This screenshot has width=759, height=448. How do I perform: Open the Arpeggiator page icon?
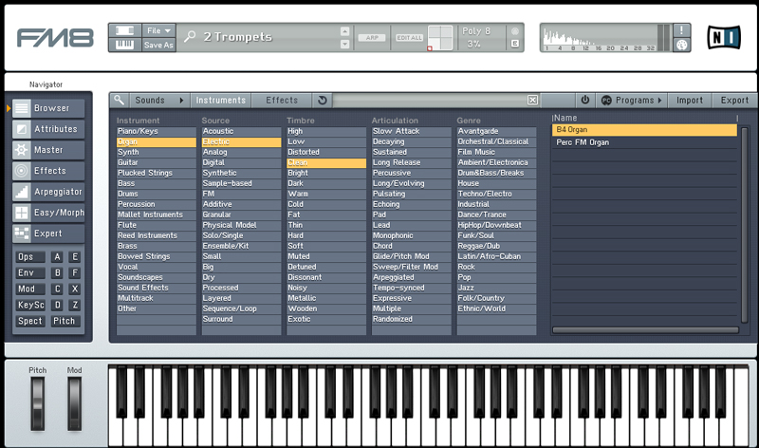(21, 192)
